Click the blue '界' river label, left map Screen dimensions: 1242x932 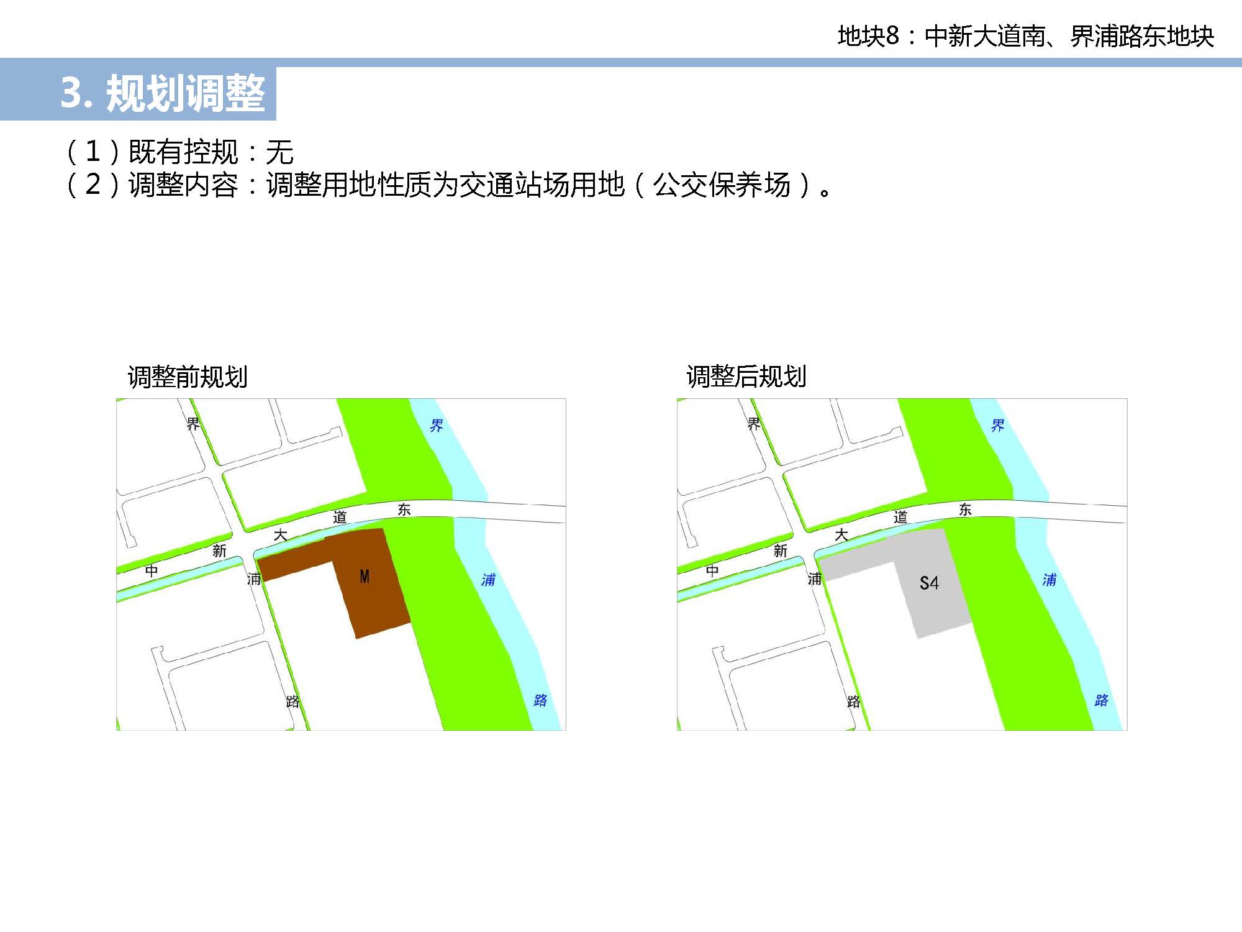[x=437, y=426]
